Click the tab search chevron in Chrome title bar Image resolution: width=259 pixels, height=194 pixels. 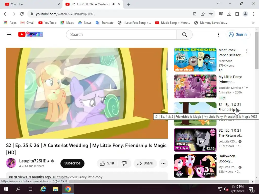(x=218, y=4)
